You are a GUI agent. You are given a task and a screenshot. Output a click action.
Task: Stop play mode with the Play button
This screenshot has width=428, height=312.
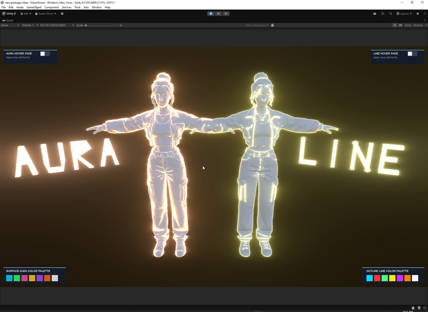point(211,14)
